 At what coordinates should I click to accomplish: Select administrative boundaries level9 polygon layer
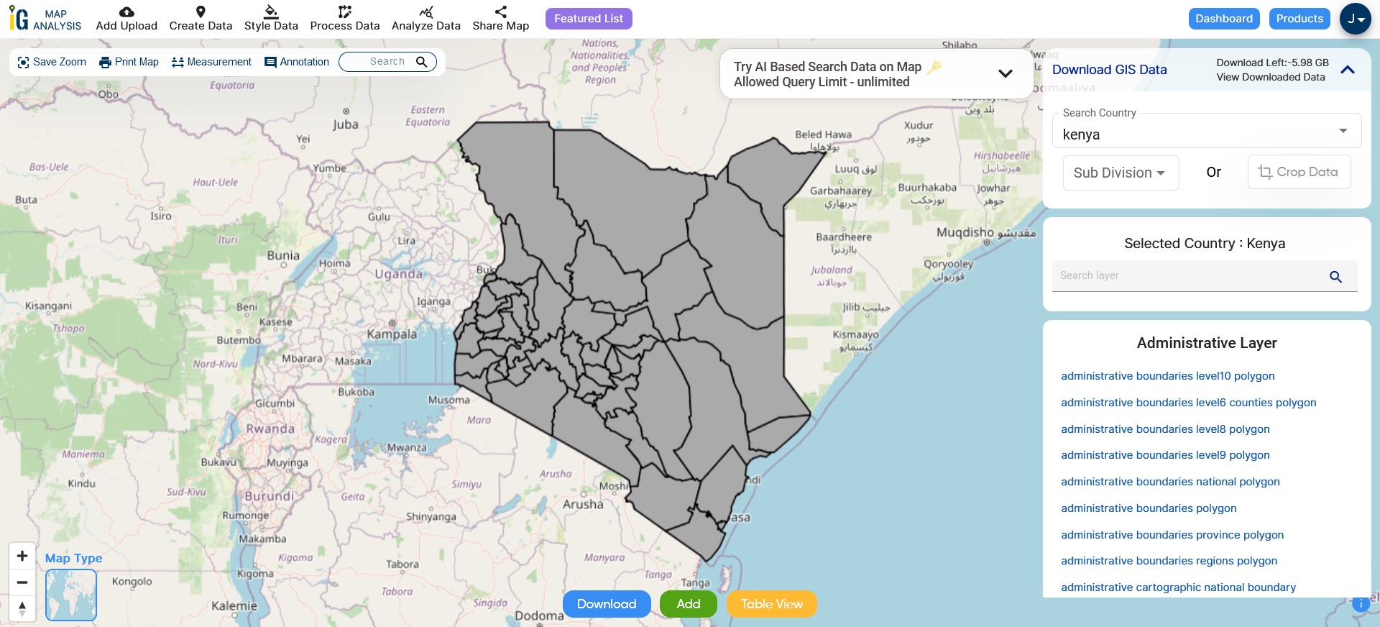(x=1165, y=455)
